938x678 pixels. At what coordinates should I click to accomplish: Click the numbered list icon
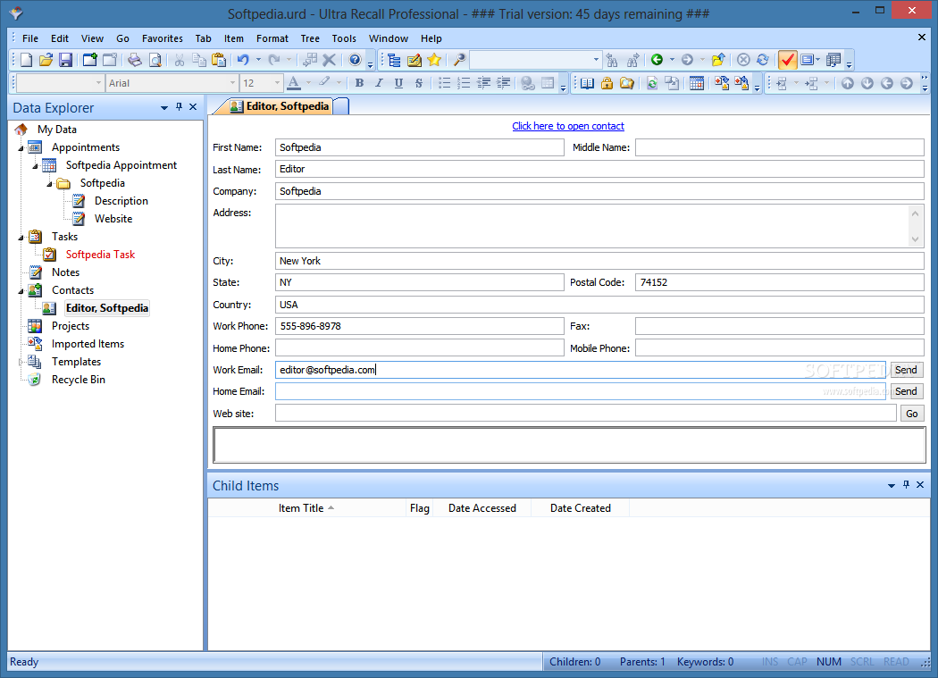tap(464, 83)
